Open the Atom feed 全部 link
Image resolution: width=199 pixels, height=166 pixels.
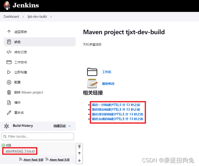pos(34,160)
